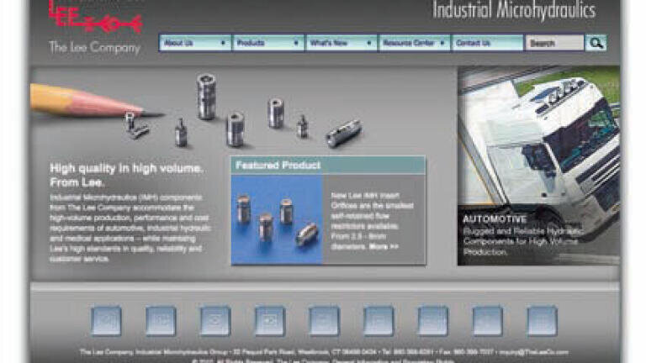The image size is (646, 363).
Task: Click the micro components hero image
Action: (x=198, y=111)
